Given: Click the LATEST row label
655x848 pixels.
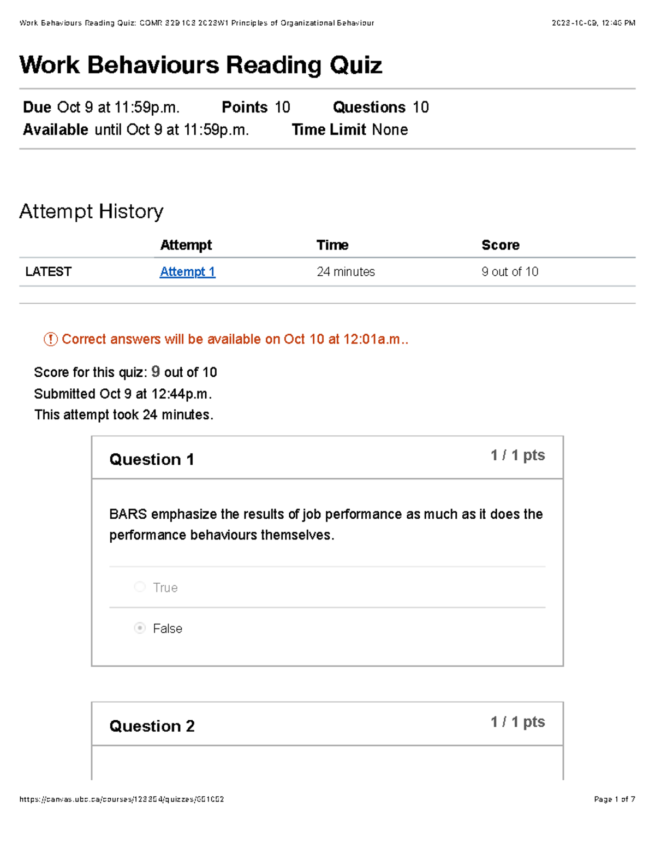Looking at the screenshot, I should pos(49,271).
